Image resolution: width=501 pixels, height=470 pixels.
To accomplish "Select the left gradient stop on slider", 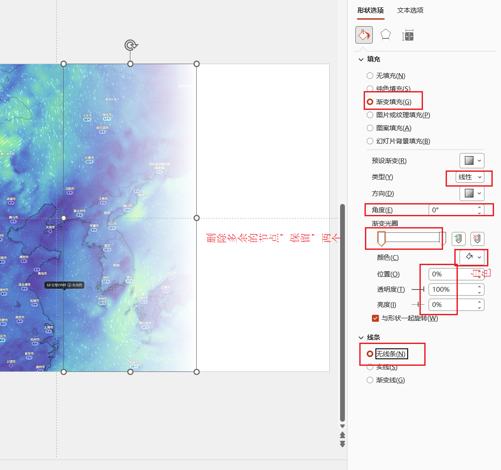I will pos(381,238).
